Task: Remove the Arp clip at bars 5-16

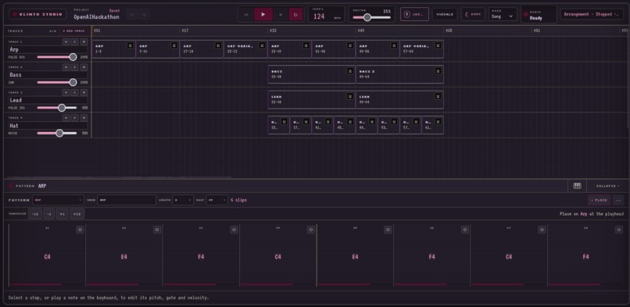Action: (174, 45)
